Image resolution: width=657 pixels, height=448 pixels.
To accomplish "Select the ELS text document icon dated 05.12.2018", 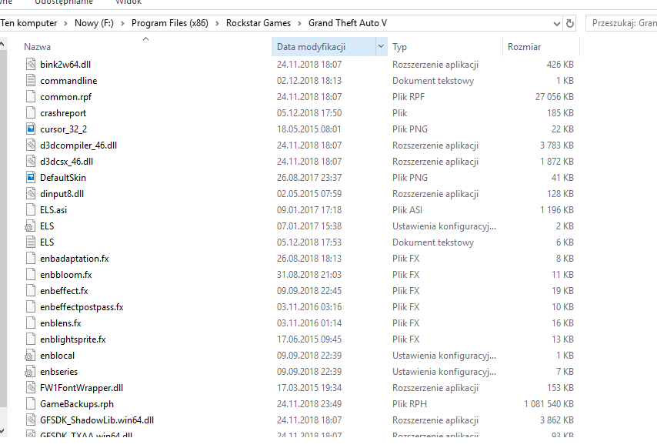I will [31, 242].
